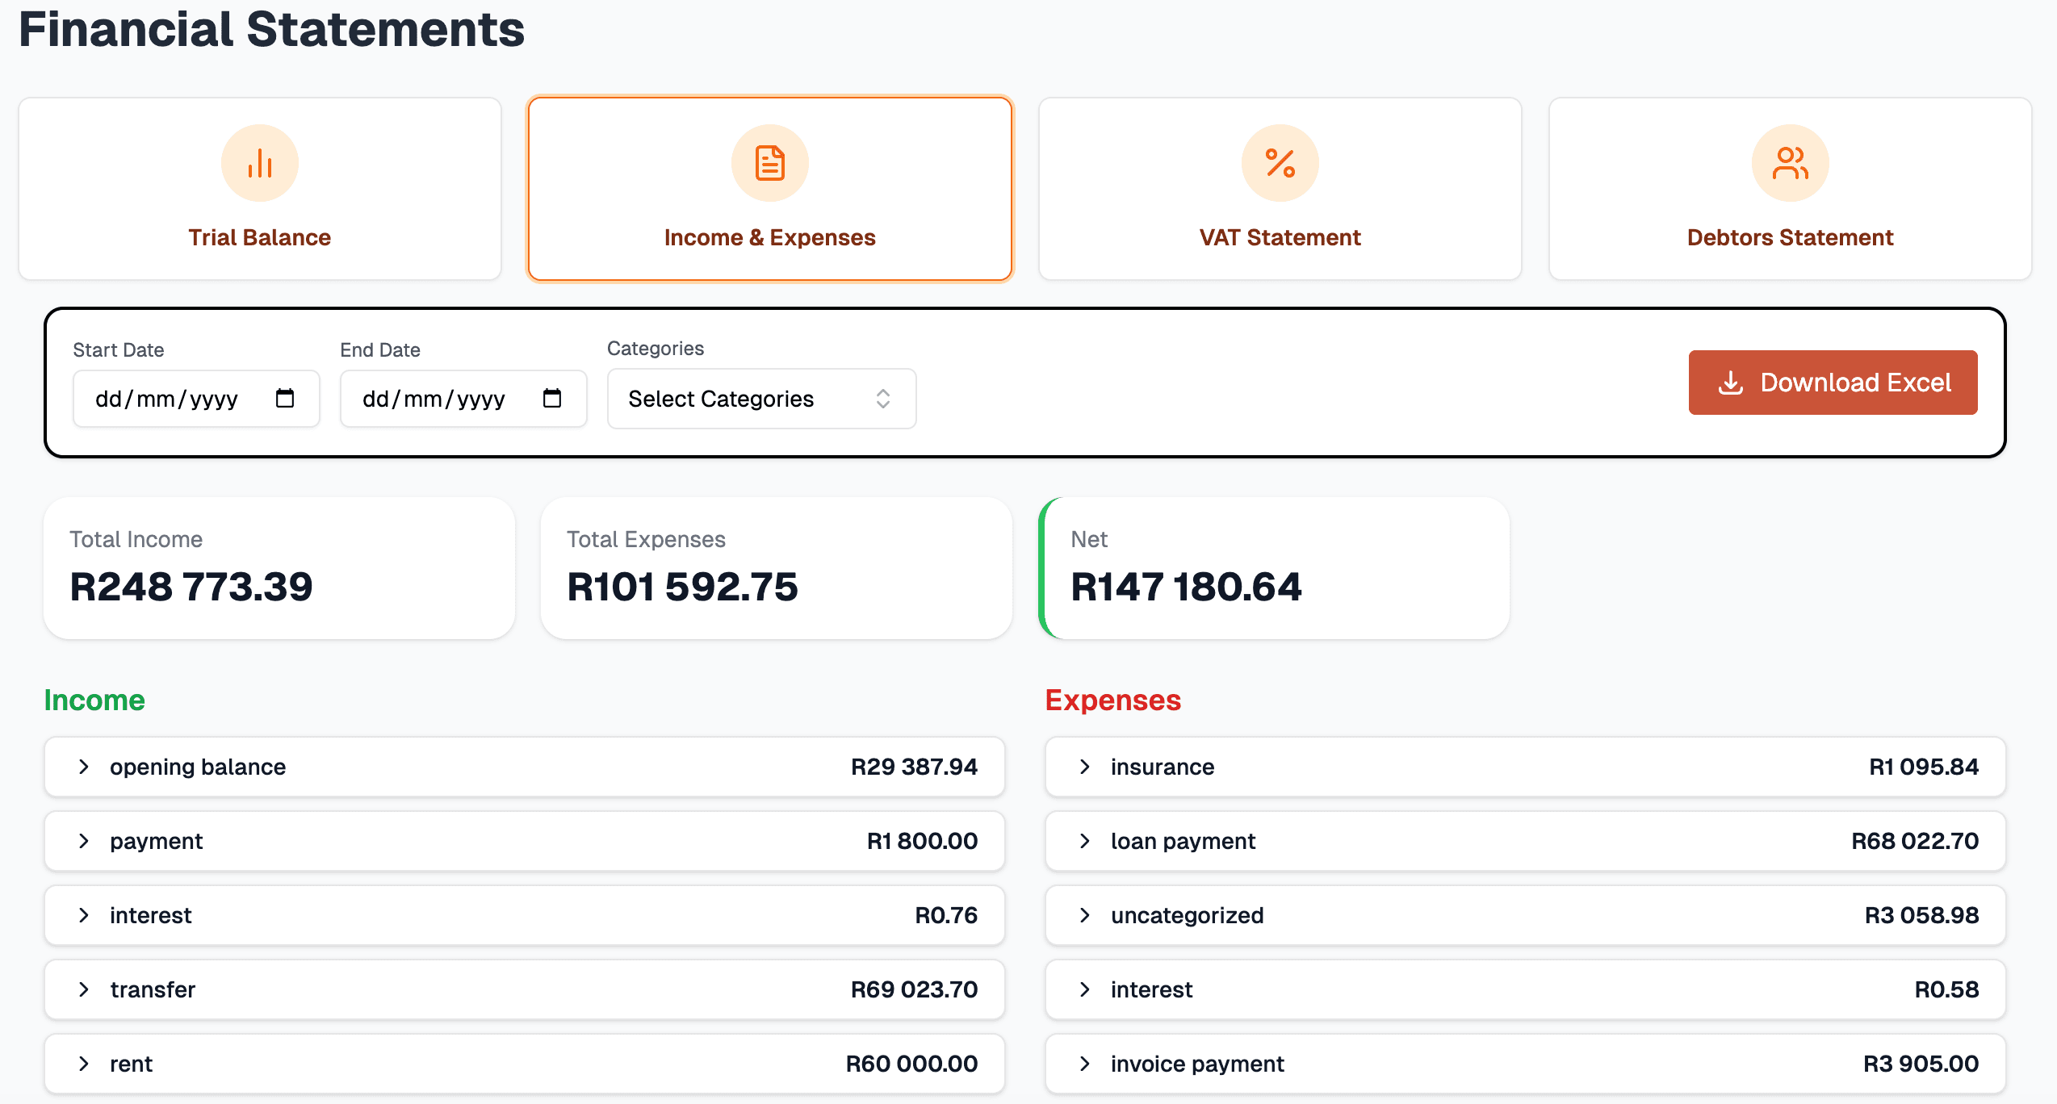Click the VAT Statement percent icon
The height and width of the screenshot is (1104, 2057).
(x=1280, y=163)
